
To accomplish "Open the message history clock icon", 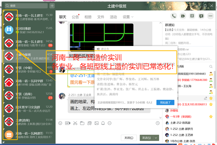I will pos(157,123).
